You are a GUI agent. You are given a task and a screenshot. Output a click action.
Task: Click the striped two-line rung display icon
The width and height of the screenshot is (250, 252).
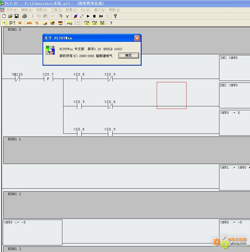[x=52, y=23]
